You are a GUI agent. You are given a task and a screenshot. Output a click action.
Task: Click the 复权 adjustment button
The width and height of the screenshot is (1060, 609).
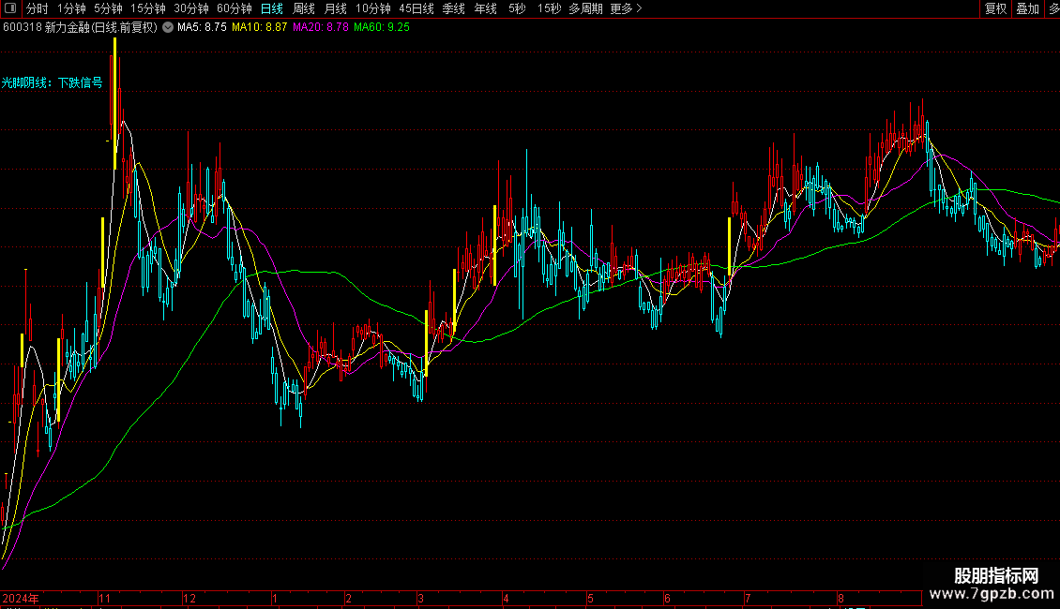995,8
